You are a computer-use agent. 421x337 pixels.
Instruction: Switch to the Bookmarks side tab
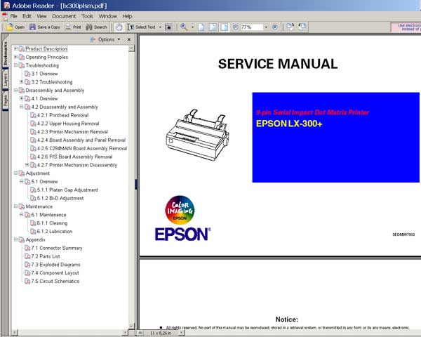[5, 53]
